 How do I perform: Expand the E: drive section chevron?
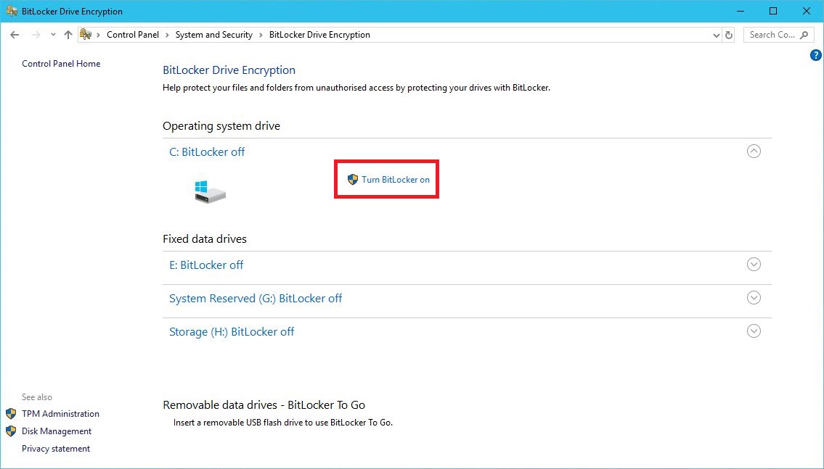[x=754, y=265]
